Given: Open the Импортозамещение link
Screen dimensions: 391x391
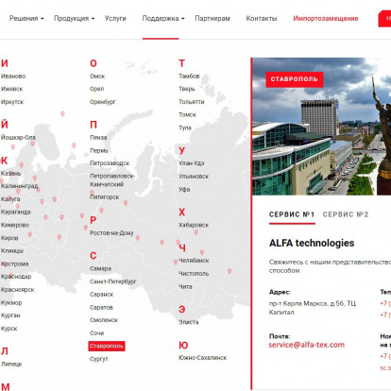Looking at the screenshot, I should pyautogui.click(x=326, y=18).
